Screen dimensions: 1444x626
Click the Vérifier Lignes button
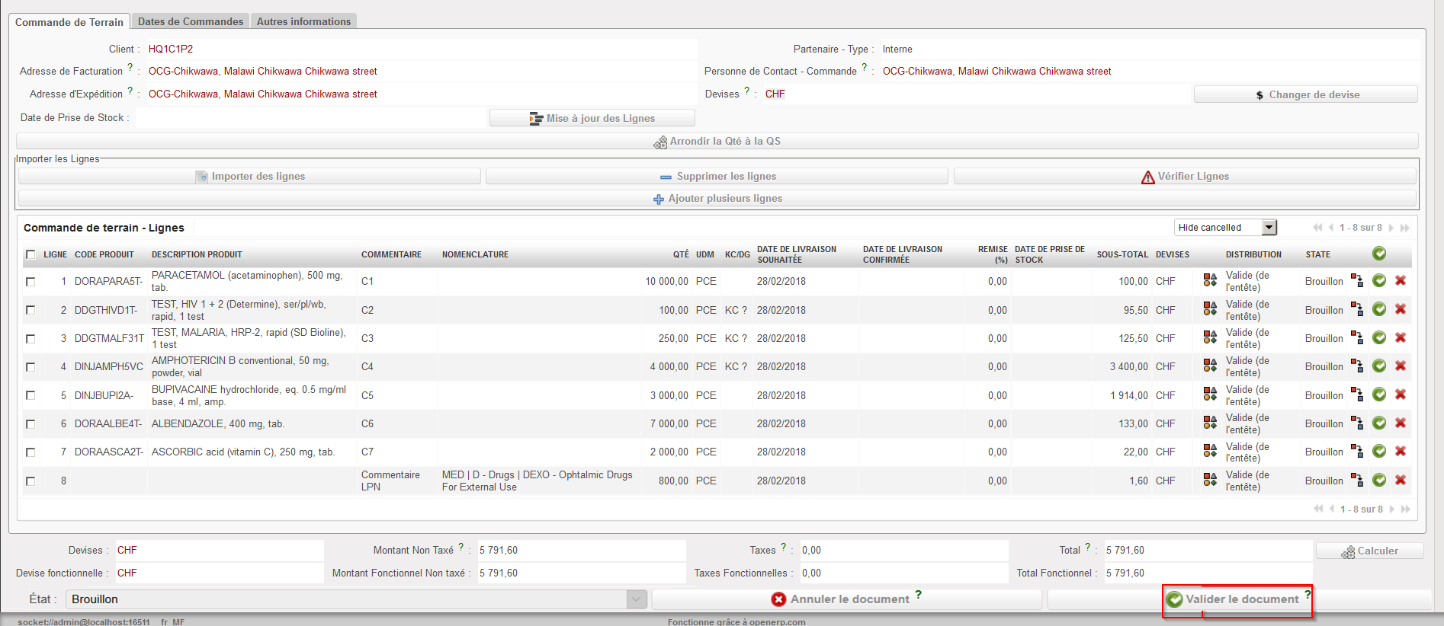coord(1185,177)
